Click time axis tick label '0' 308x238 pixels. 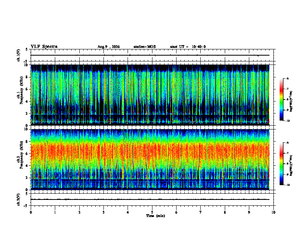31,212
